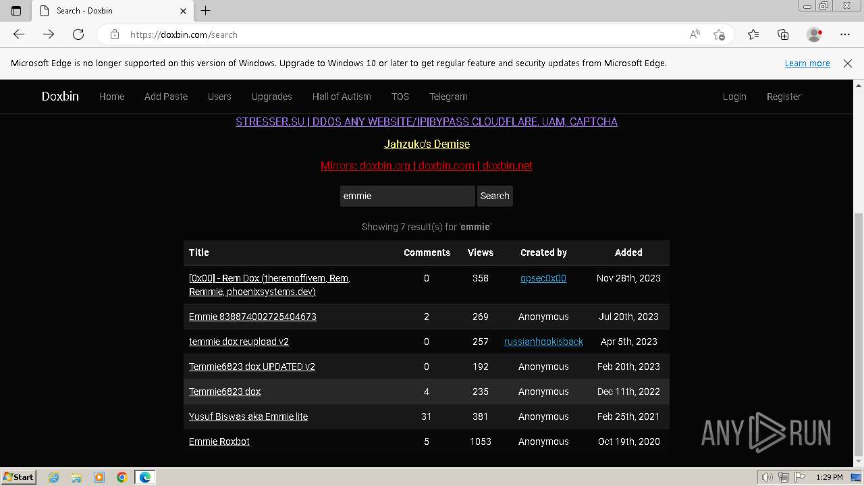The width and height of the screenshot is (864, 486).
Task: View site information lock icon
Action: coord(115,34)
